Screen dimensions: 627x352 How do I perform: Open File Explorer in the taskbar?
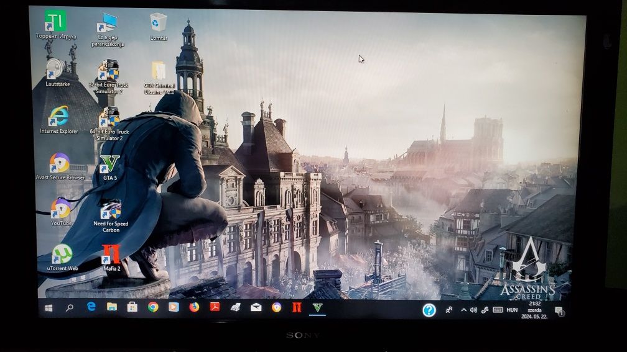pyautogui.click(x=112, y=307)
